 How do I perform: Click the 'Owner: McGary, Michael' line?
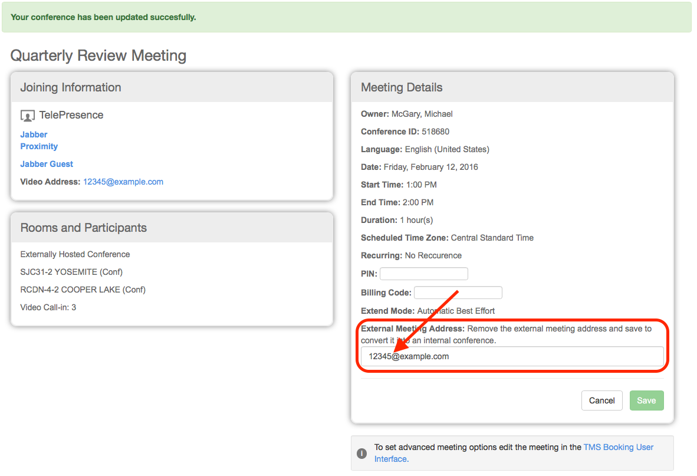click(x=407, y=114)
